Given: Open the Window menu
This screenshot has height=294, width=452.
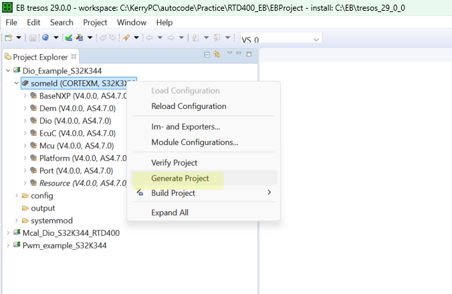Looking at the screenshot, I should click(x=132, y=23).
